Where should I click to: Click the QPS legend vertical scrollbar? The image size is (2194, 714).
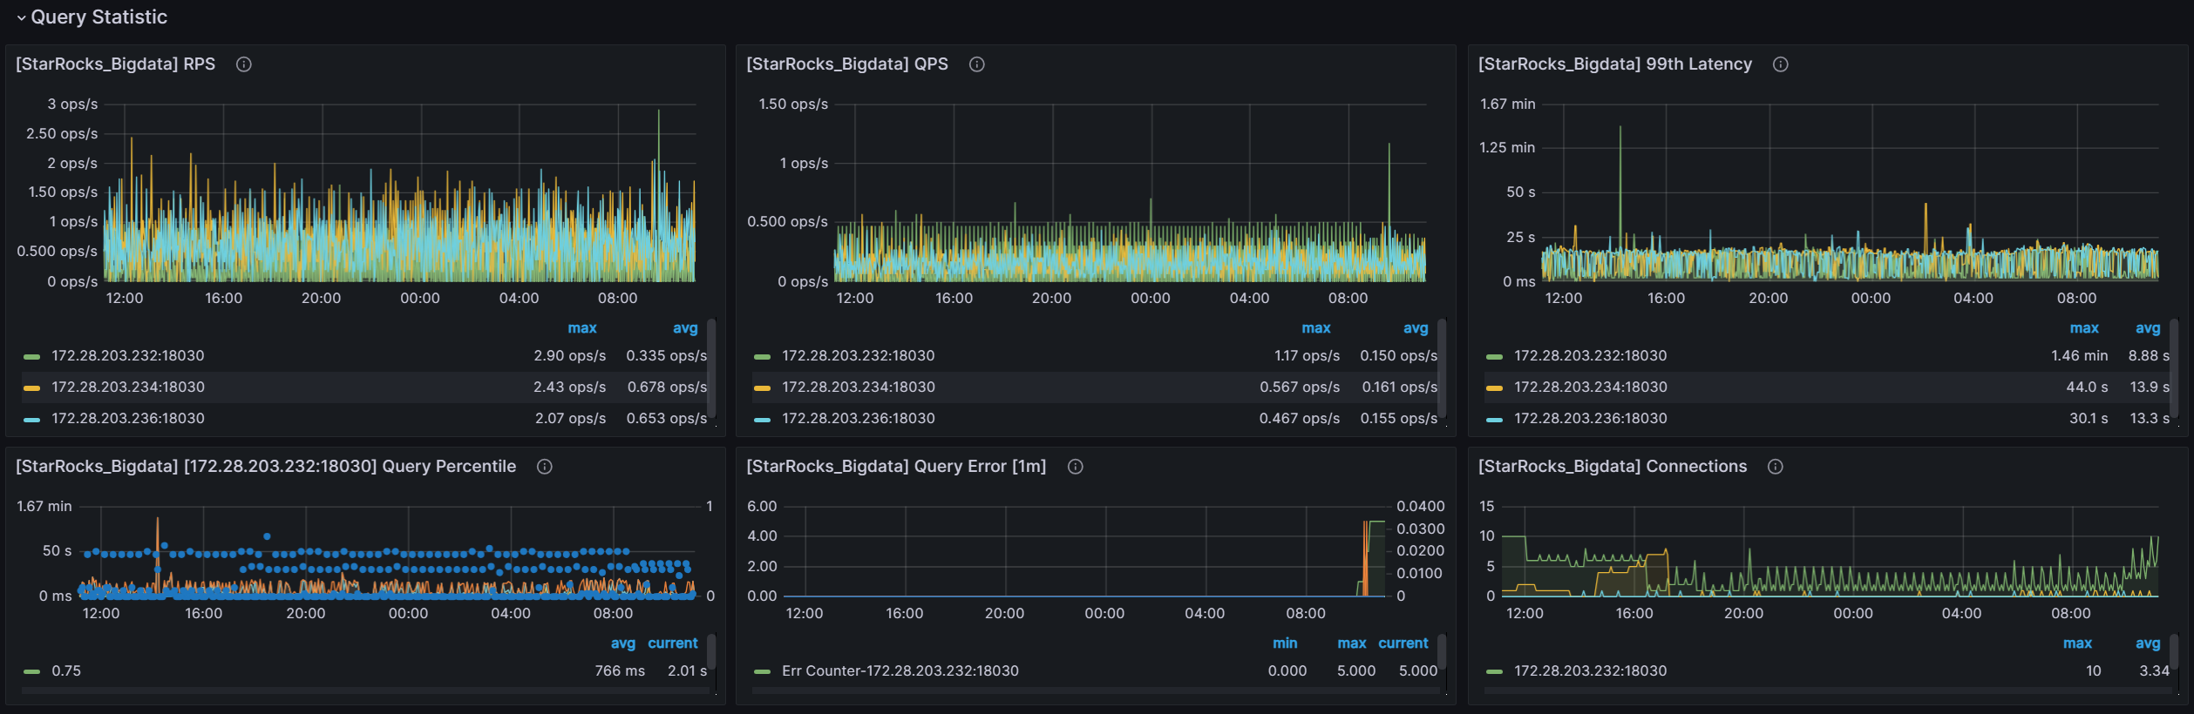pyautogui.click(x=1442, y=368)
